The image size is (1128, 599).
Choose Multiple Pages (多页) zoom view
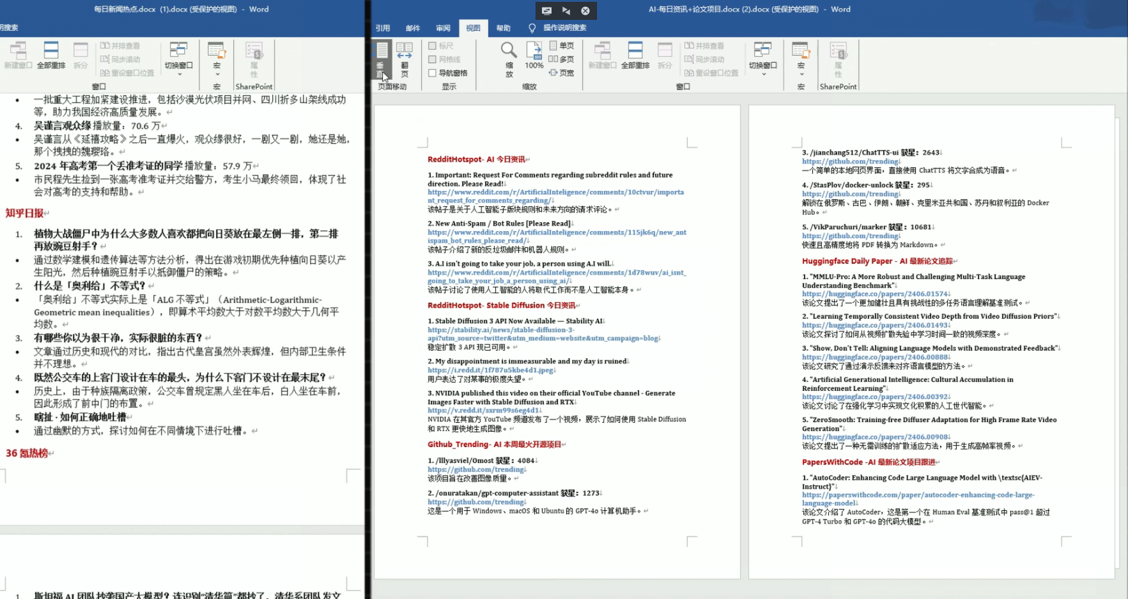click(562, 59)
